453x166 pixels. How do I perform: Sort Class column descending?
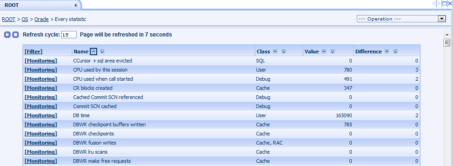284,52
